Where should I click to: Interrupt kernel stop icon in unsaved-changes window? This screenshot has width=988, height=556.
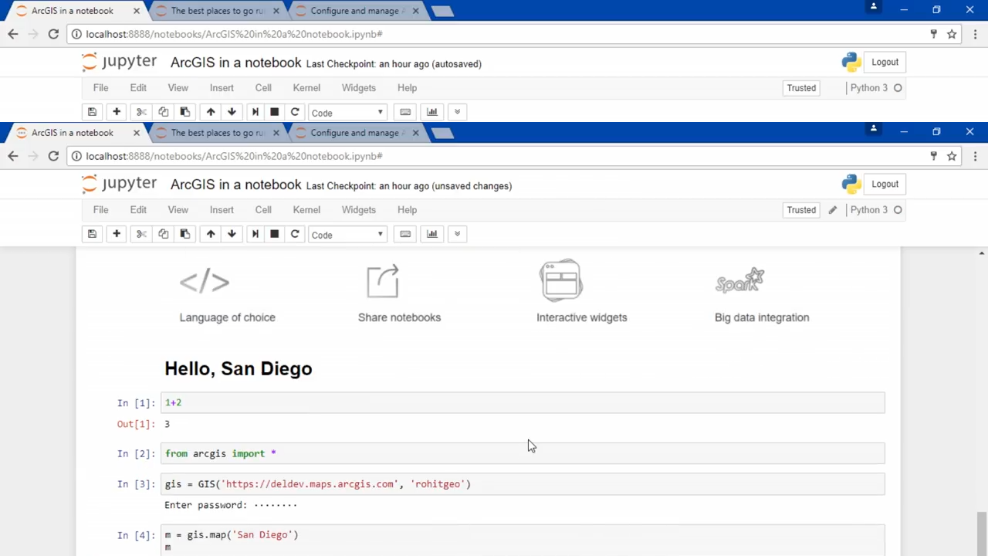(274, 234)
